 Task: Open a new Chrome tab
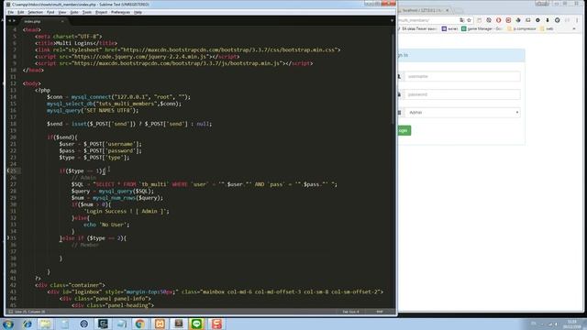458,10
